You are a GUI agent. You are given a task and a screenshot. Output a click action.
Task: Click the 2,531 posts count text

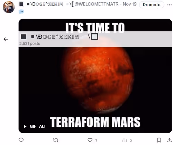point(30,43)
